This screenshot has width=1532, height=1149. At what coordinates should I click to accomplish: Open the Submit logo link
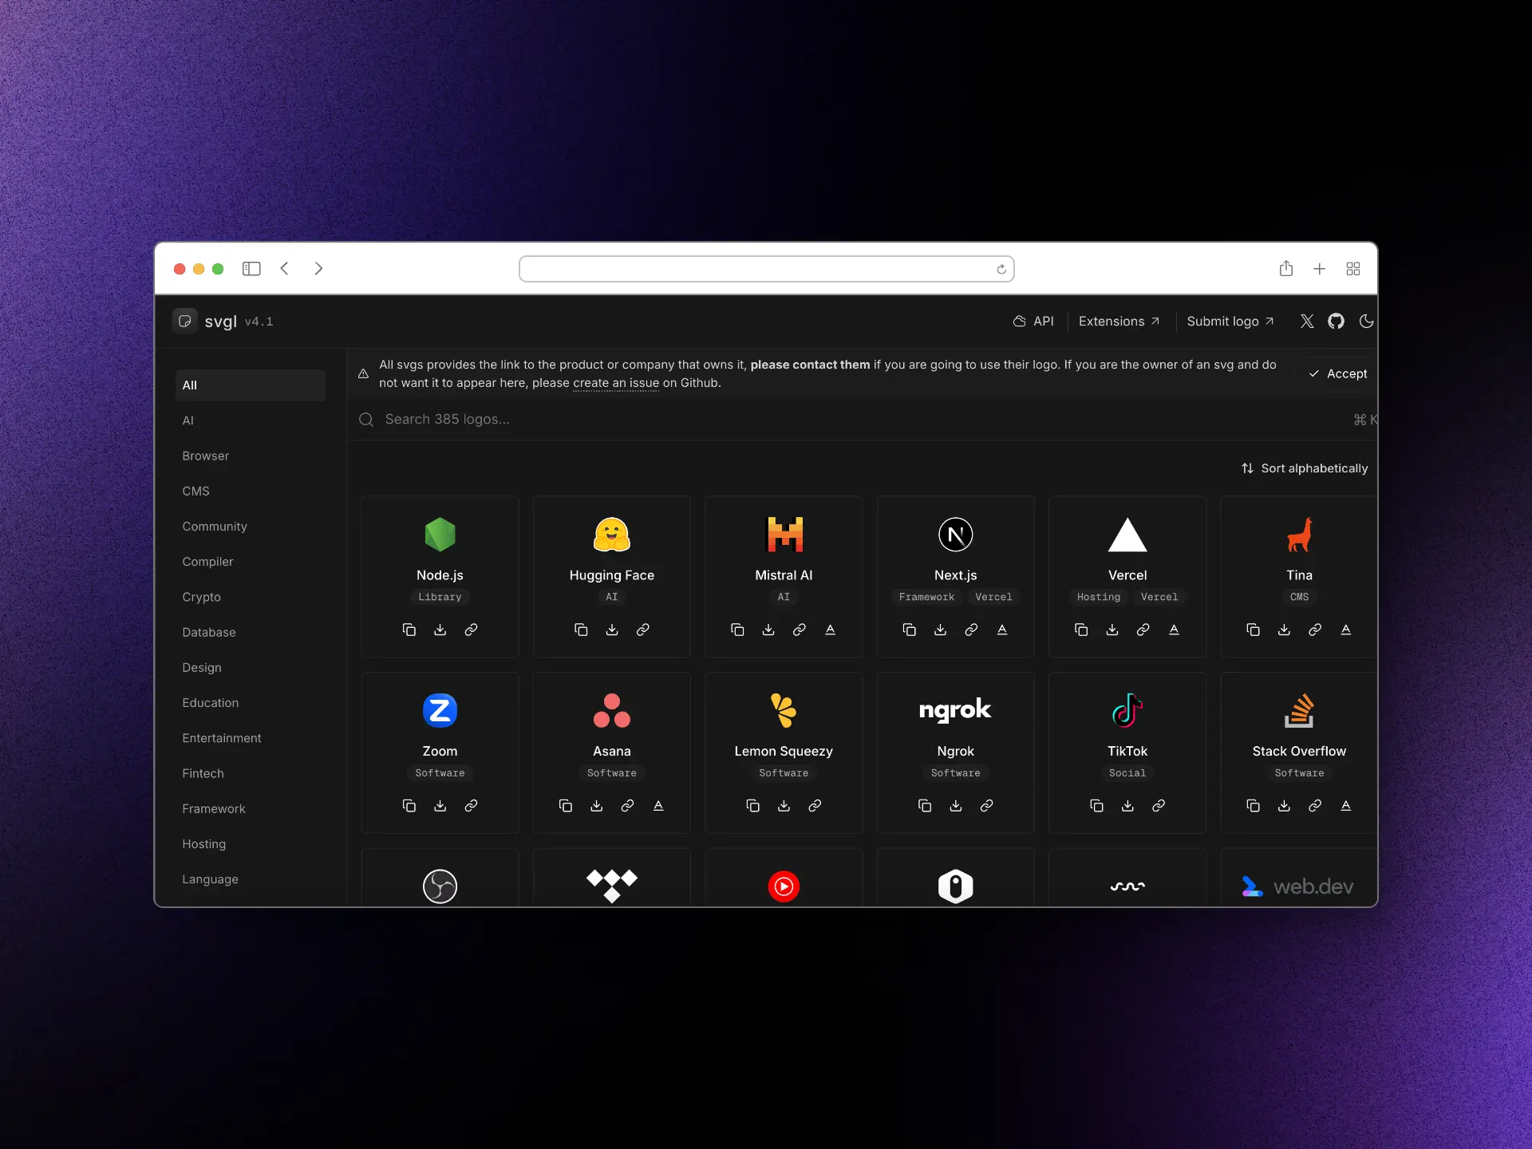pos(1230,321)
